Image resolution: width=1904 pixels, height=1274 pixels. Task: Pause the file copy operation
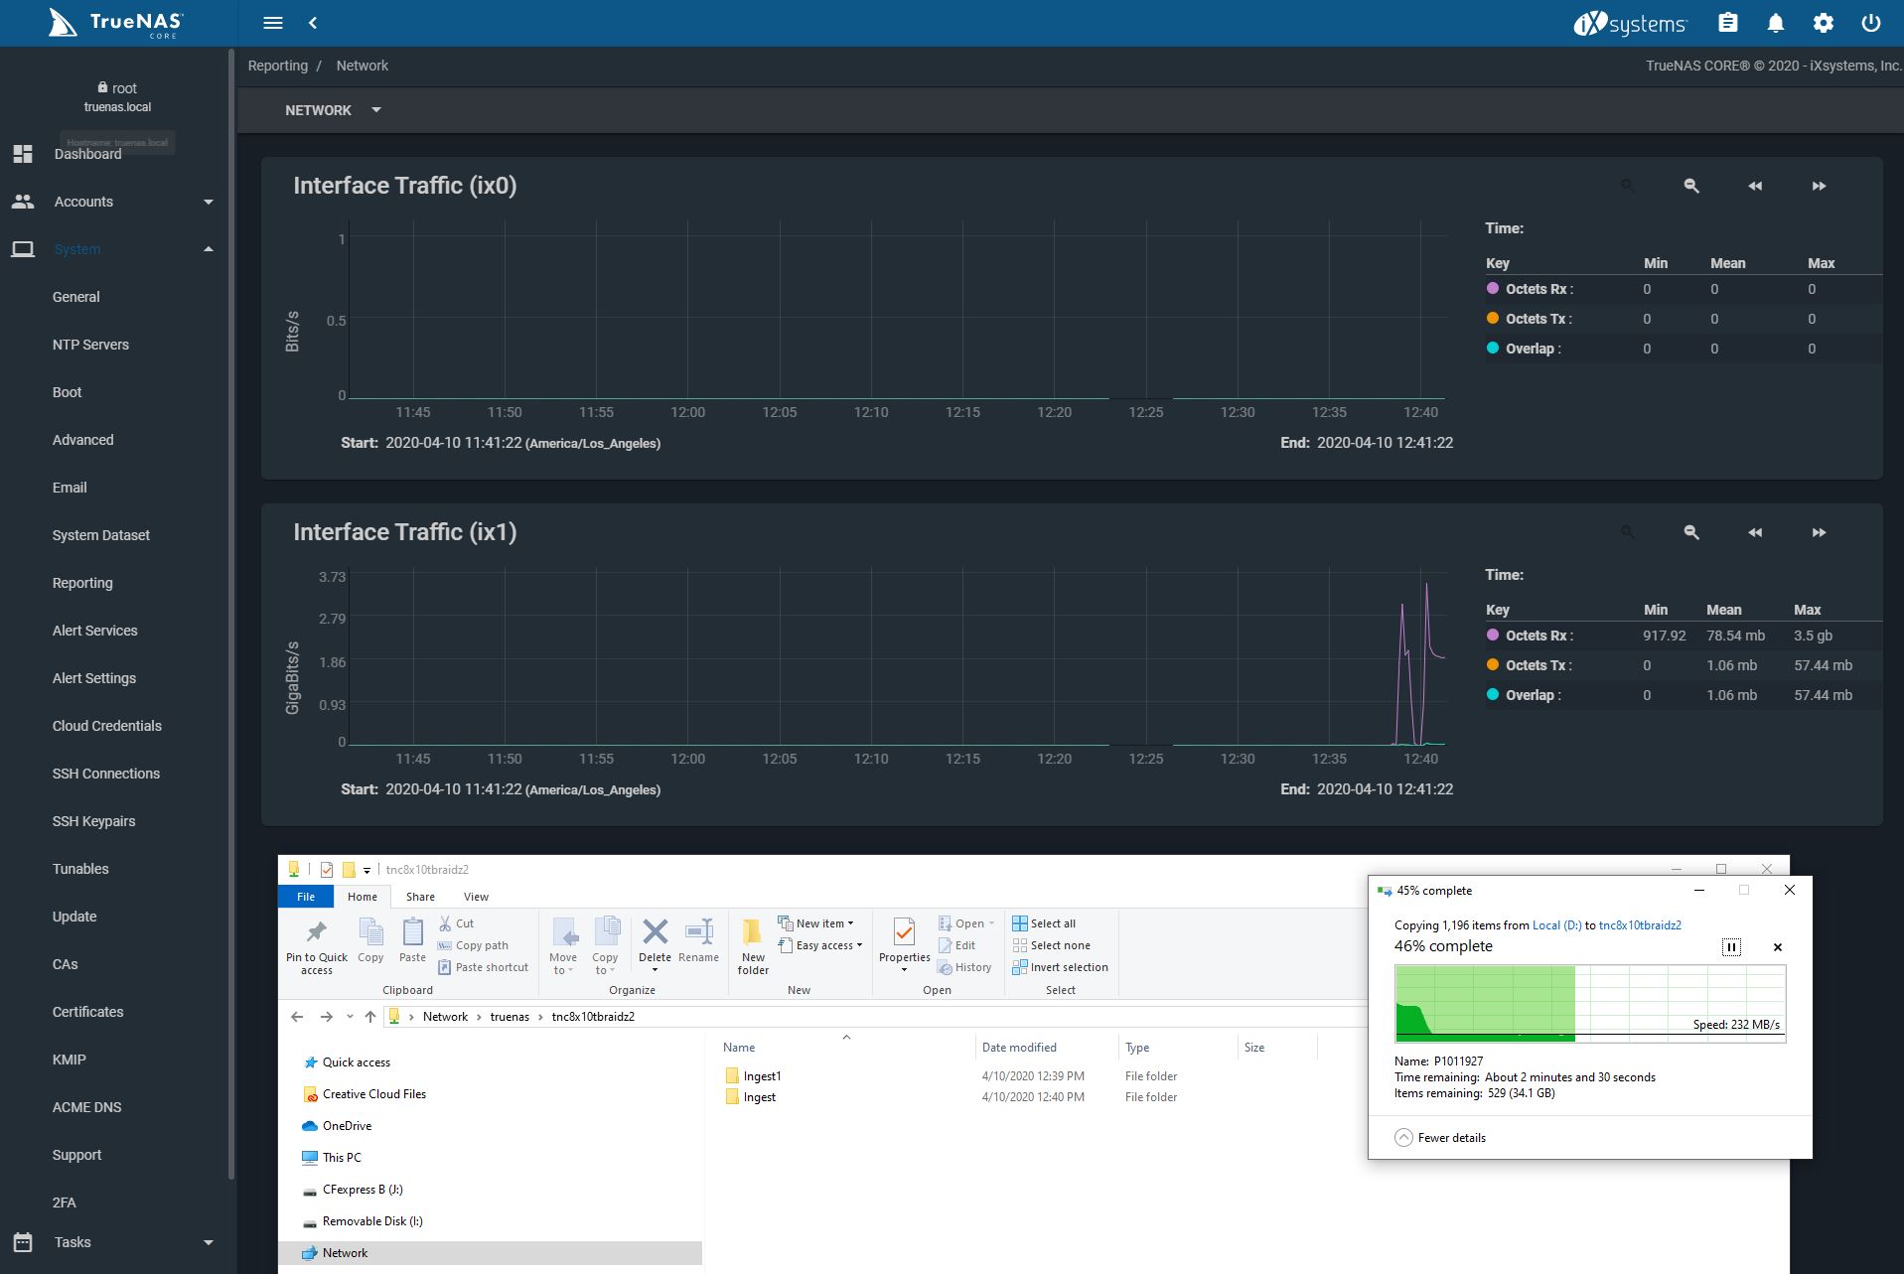tap(1731, 947)
